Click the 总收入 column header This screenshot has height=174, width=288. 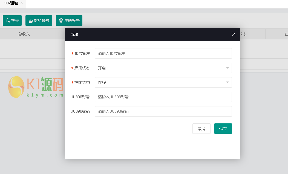coord(24,34)
